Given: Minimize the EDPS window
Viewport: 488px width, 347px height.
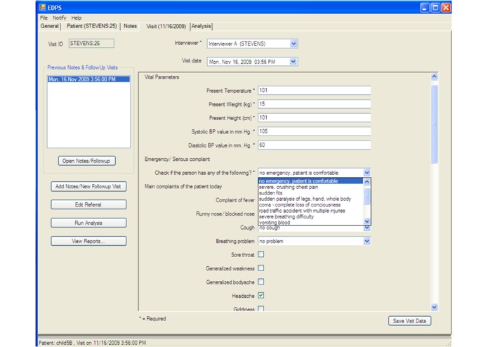Looking at the screenshot, I should tap(425, 8).
